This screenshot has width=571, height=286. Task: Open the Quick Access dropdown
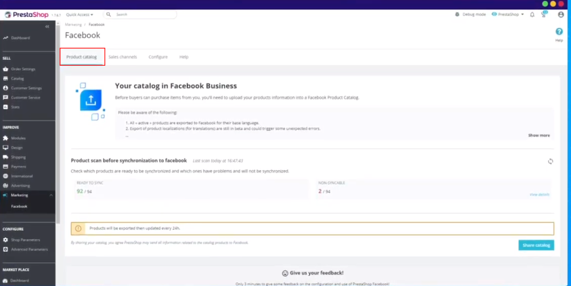[80, 15]
